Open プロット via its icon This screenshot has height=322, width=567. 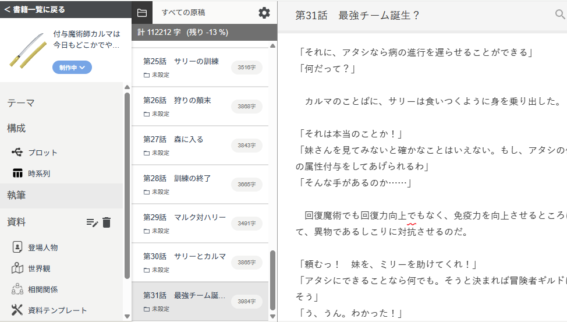[17, 152]
